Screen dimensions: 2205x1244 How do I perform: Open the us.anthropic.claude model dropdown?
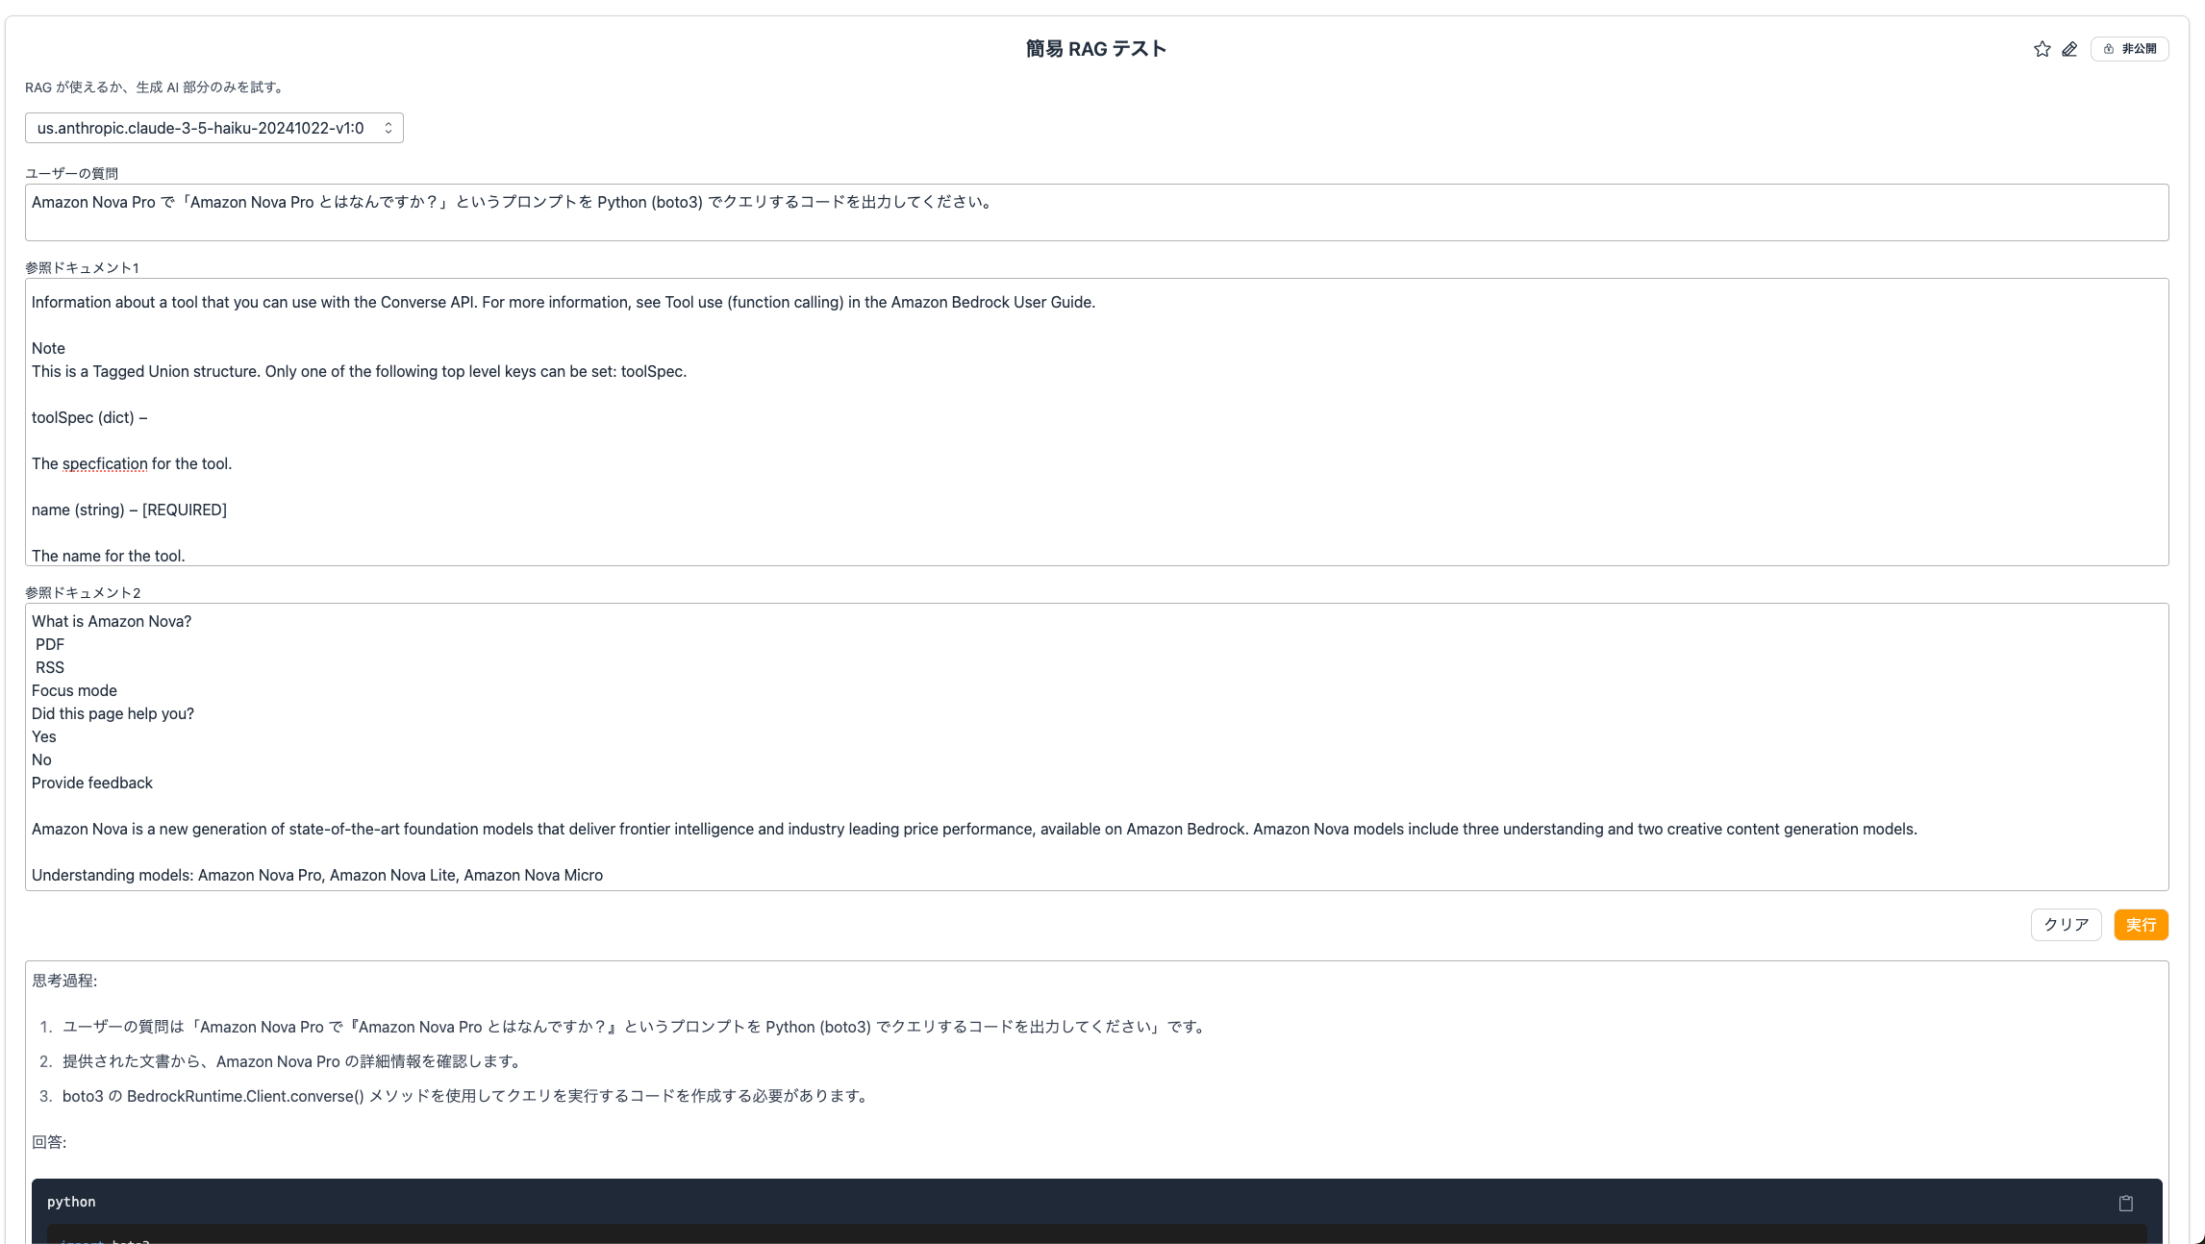tap(214, 128)
